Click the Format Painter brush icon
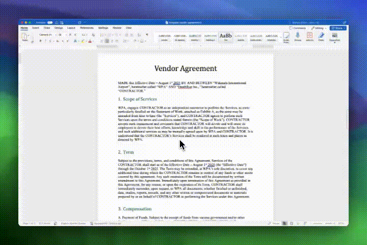The width and height of the screenshot is (367, 245). tap(32, 41)
